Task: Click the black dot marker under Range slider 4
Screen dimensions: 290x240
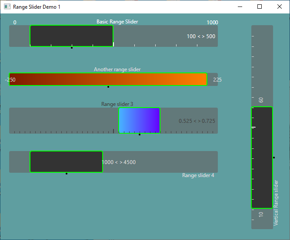Action: coord(67,174)
